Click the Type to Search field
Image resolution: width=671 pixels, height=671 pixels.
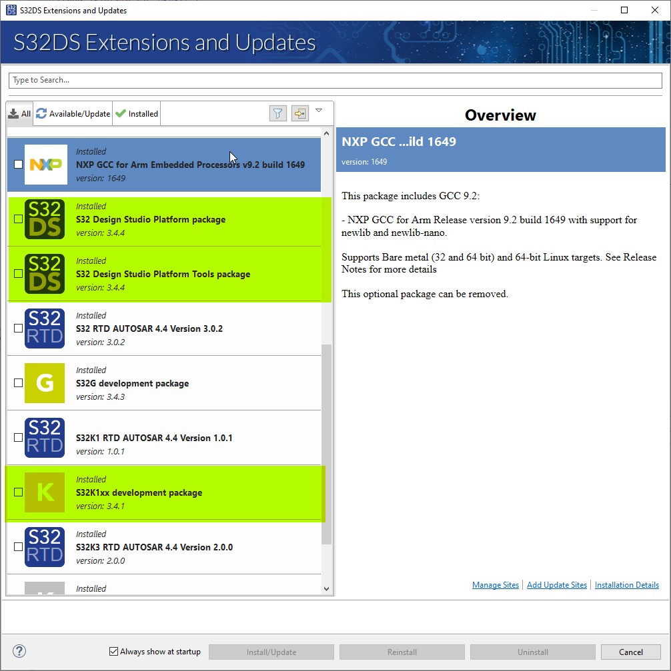coord(335,80)
